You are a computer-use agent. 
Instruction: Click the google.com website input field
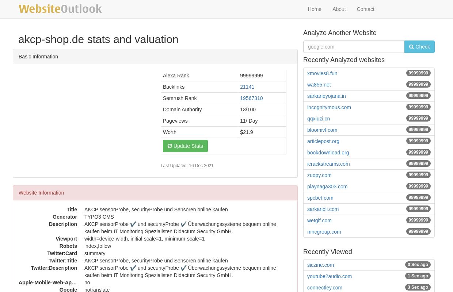click(x=354, y=47)
